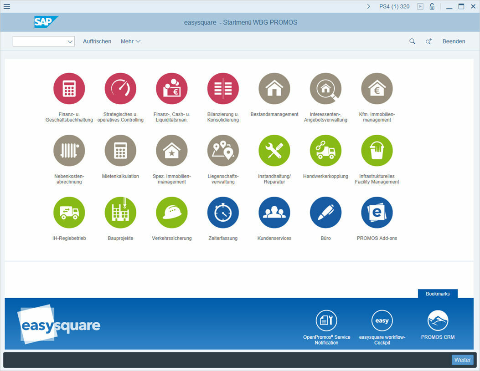Expand the Mehr dropdown
Screen dimensions: 480x371
[x=130, y=41]
